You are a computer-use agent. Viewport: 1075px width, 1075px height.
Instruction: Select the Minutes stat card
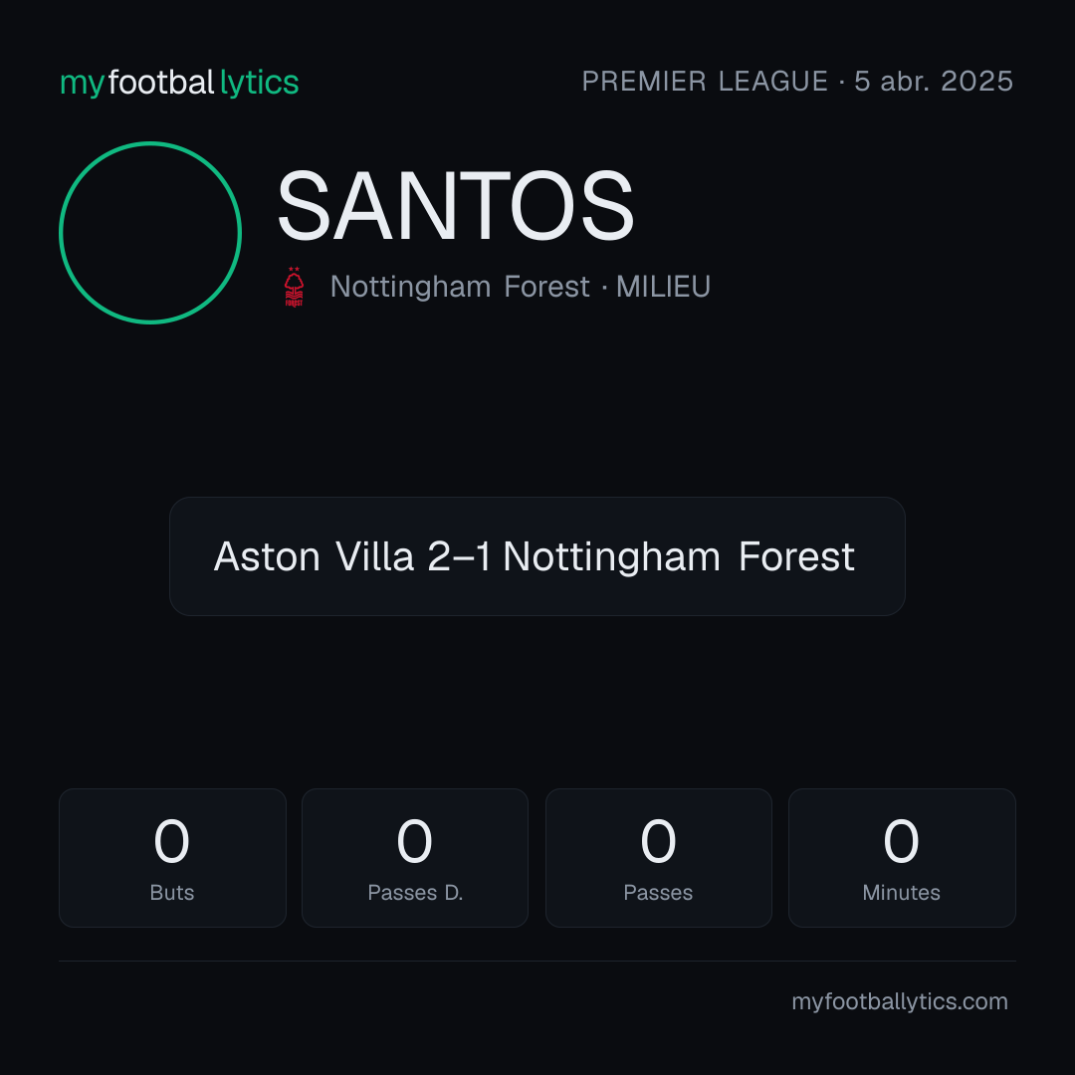point(902,858)
